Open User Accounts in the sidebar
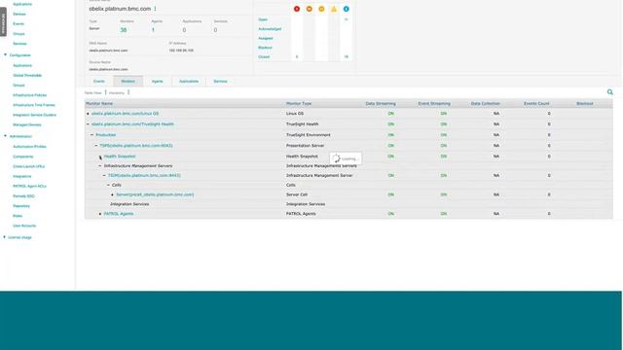The height and width of the screenshot is (350, 623). click(x=24, y=226)
